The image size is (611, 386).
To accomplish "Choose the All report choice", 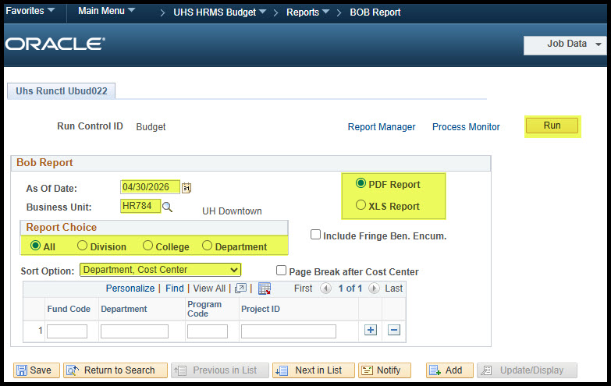I will 35,246.
